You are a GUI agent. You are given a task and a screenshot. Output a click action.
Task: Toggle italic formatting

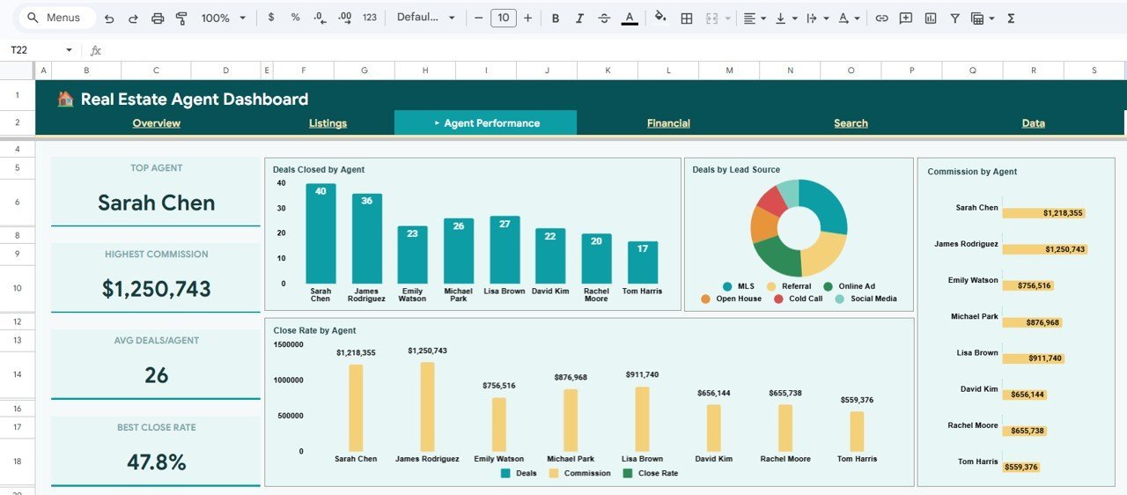point(579,18)
